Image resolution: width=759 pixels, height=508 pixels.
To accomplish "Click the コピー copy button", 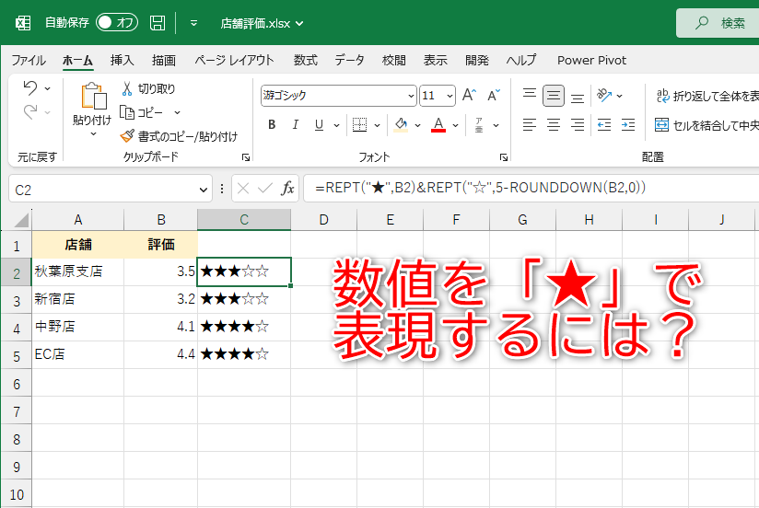I will 141,112.
